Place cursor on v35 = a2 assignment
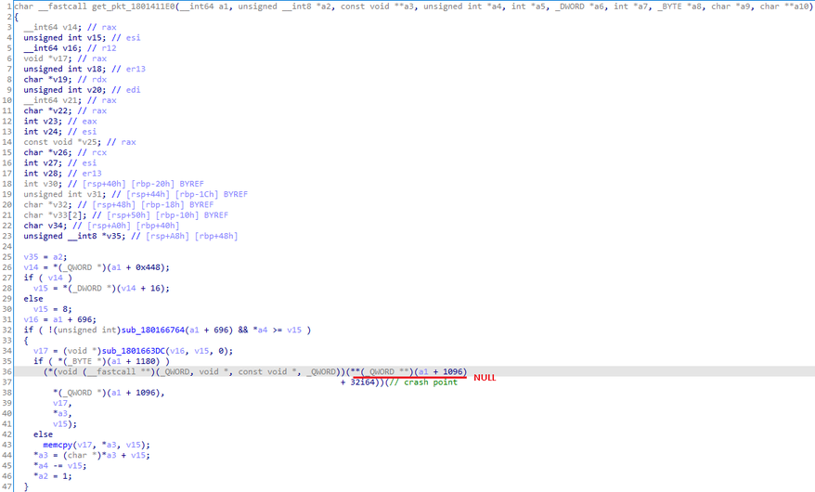This screenshot has width=815, height=492. pos(44,256)
